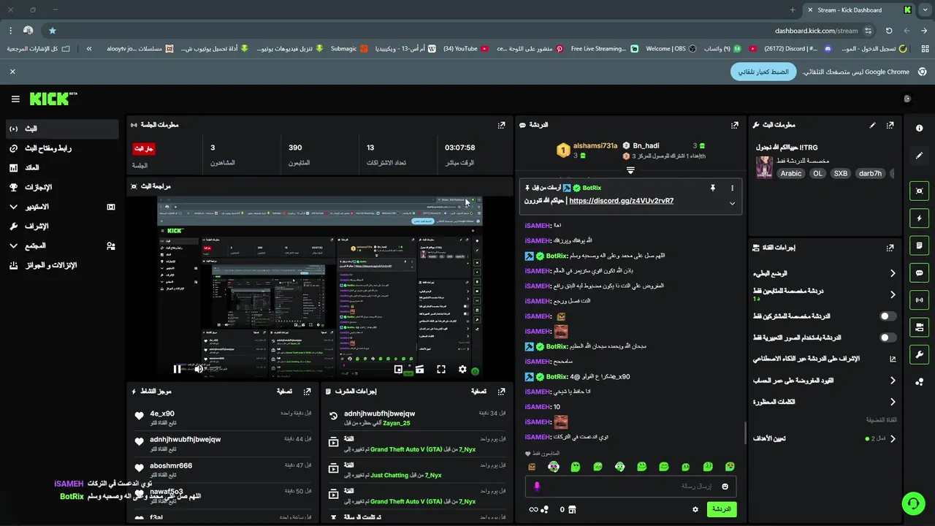This screenshot has width=935, height=526.
Task: Select the Arabic tag chip
Action: click(791, 173)
